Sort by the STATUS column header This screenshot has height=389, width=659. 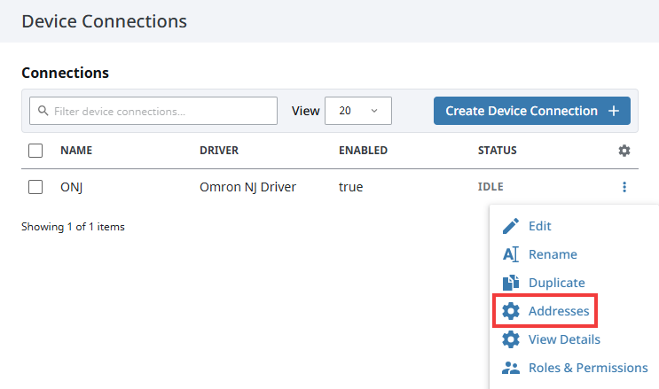[x=497, y=151]
